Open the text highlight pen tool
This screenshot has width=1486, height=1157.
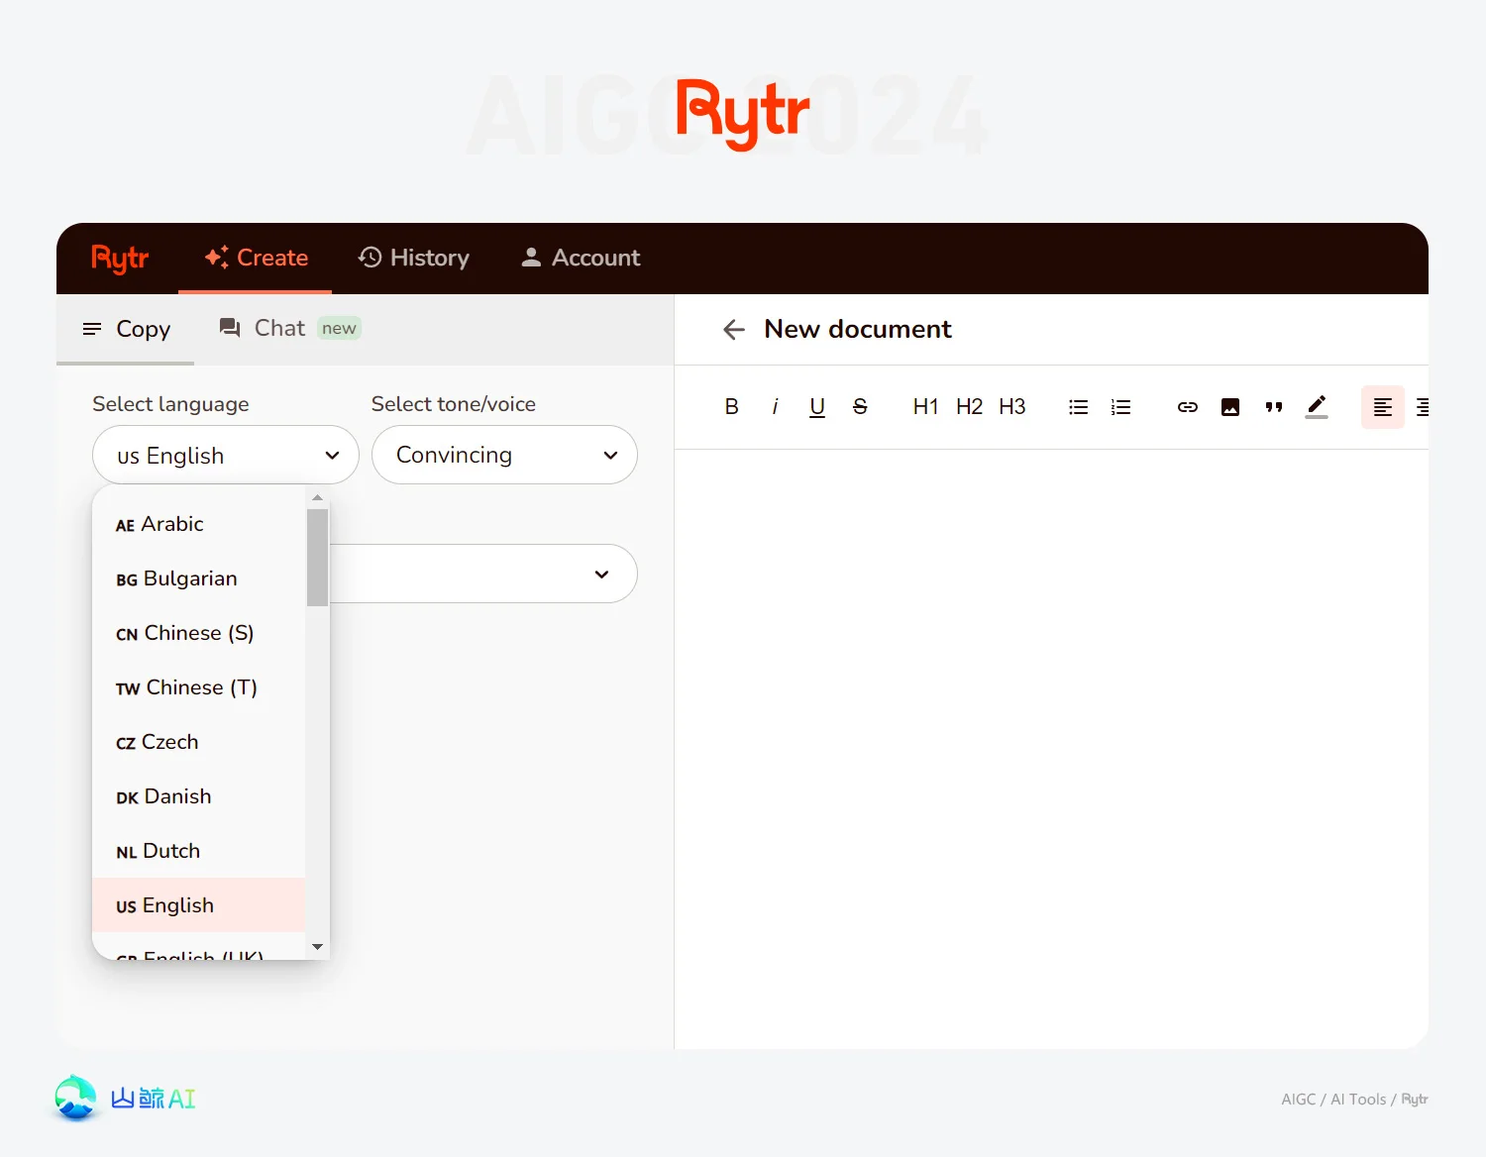(1317, 407)
